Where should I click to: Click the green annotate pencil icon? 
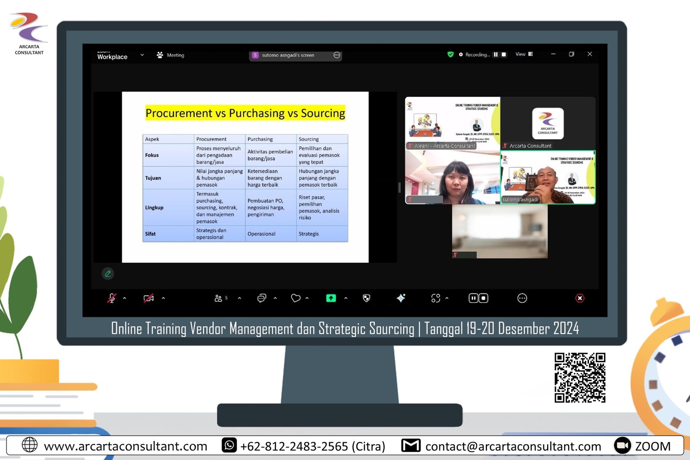[108, 273]
